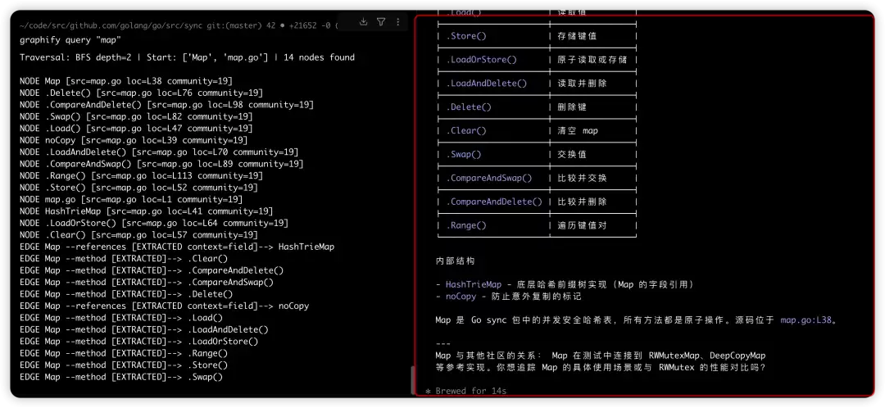
Task: Click the '比较并删除' description cell
Action: click(582, 202)
